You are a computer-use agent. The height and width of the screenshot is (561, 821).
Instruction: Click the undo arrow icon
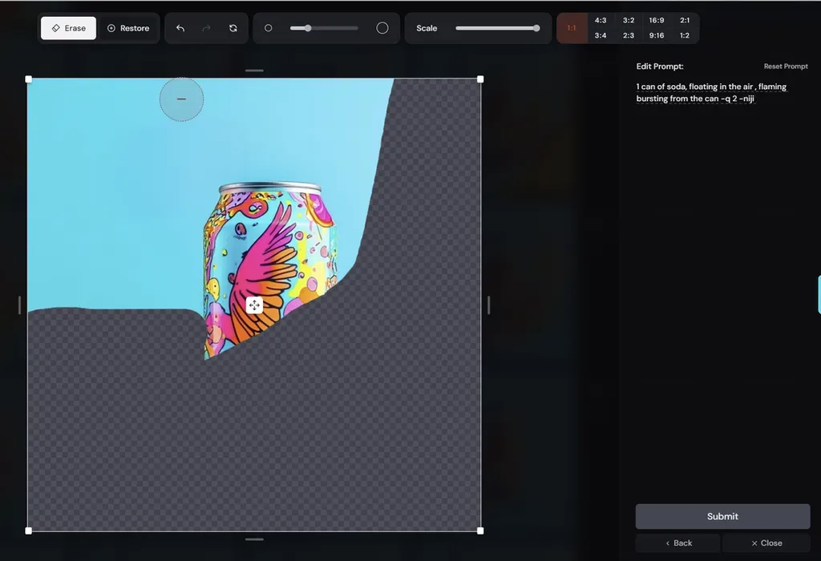click(180, 28)
